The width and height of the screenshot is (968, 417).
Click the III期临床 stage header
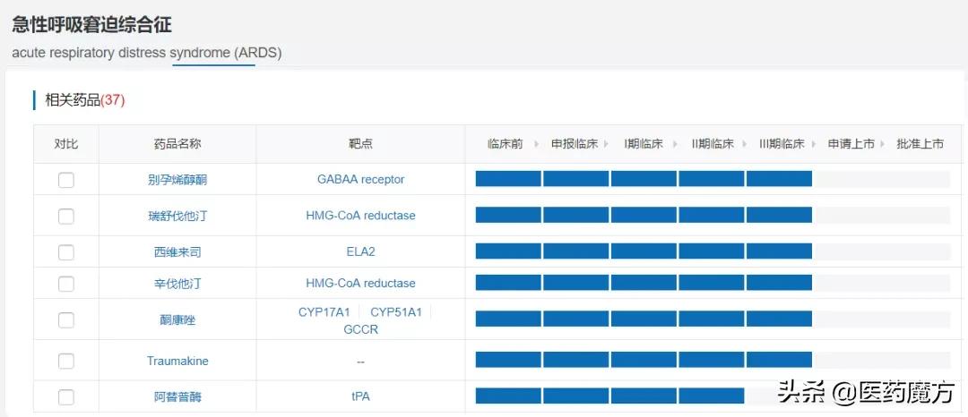point(782,144)
